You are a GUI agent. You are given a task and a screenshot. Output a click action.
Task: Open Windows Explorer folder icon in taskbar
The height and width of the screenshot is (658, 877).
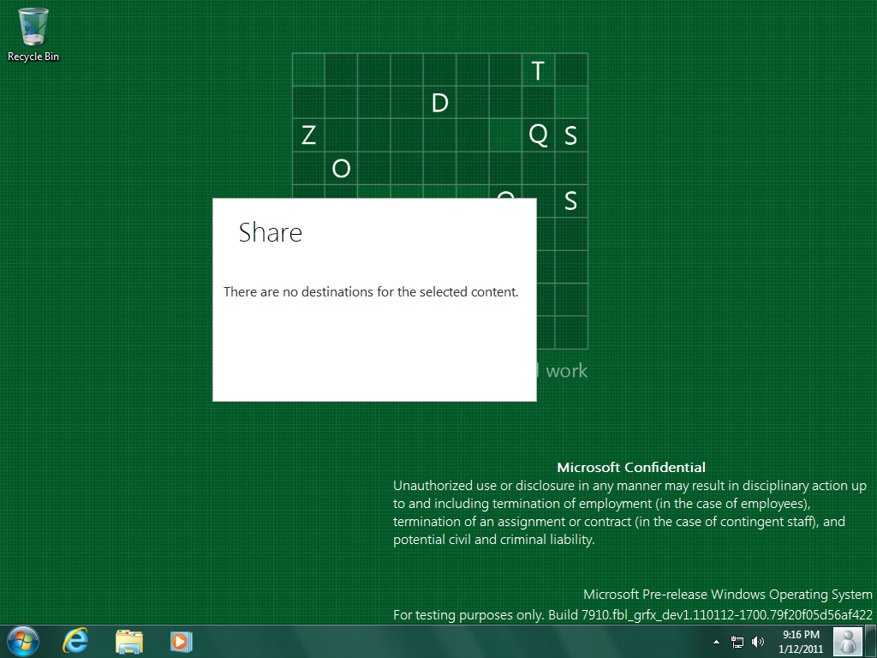click(x=128, y=641)
